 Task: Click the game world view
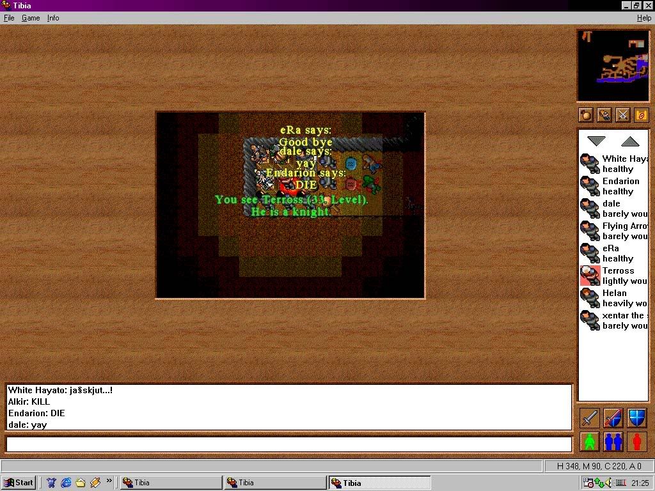(290, 205)
